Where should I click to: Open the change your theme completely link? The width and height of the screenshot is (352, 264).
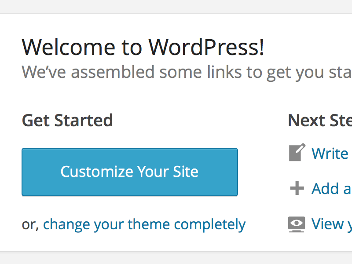[x=144, y=224]
